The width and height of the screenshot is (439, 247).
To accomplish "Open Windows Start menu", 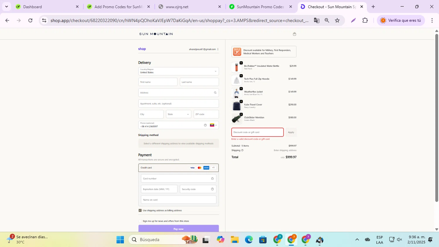I will pos(120,240).
